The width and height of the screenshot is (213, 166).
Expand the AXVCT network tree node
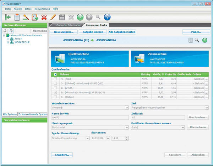(x=8, y=39)
